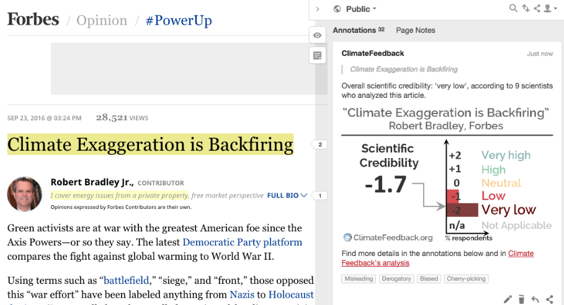Open the #PowerUp channel link
Screen dimensions: 564x305
179,20
